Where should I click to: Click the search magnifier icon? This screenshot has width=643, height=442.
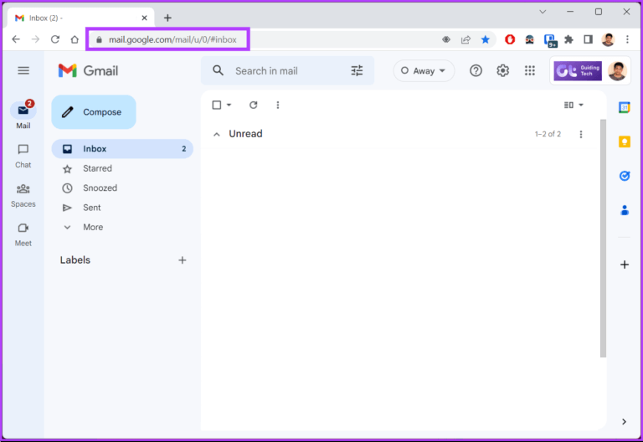(x=219, y=70)
